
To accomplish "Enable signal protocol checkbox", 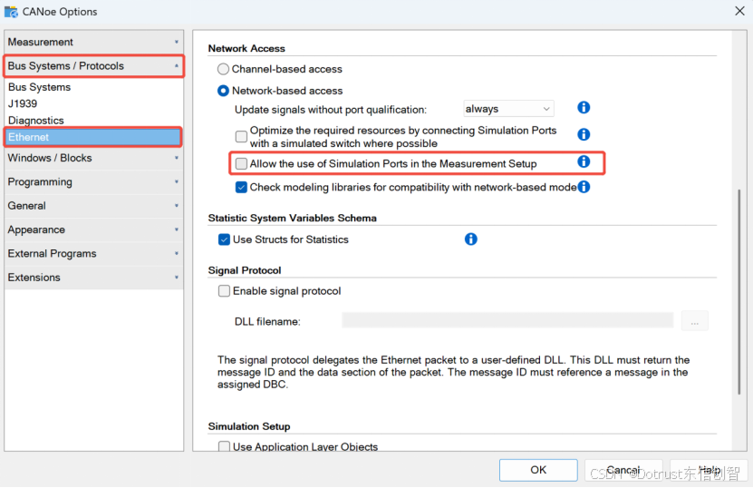I will (224, 291).
